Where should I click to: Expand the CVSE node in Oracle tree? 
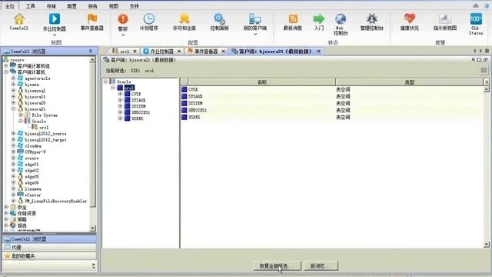(x=120, y=94)
